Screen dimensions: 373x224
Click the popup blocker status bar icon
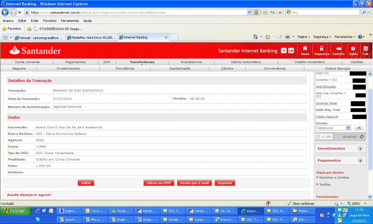pyautogui.click(x=268, y=203)
